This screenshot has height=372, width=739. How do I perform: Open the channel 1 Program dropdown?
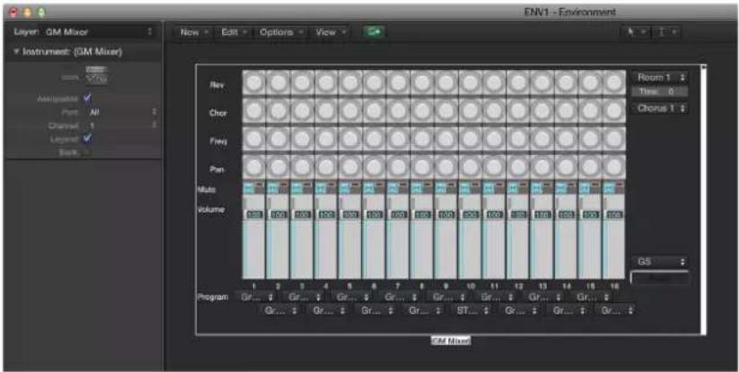point(257,298)
